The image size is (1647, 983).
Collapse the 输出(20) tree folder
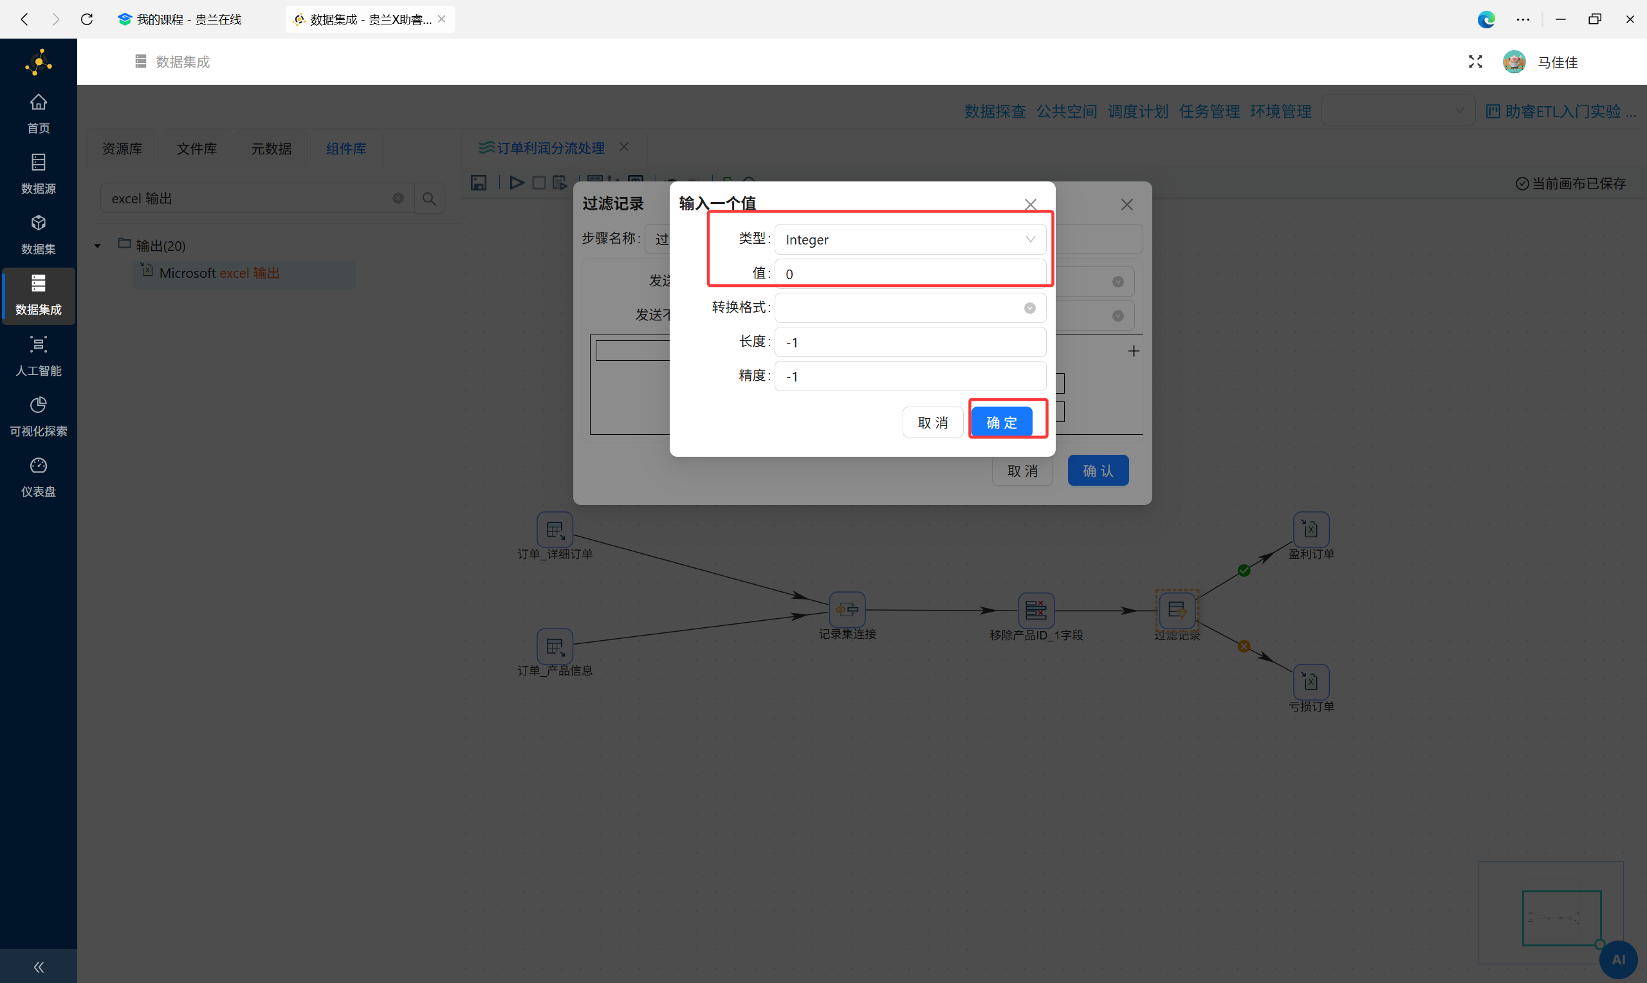tap(97, 246)
